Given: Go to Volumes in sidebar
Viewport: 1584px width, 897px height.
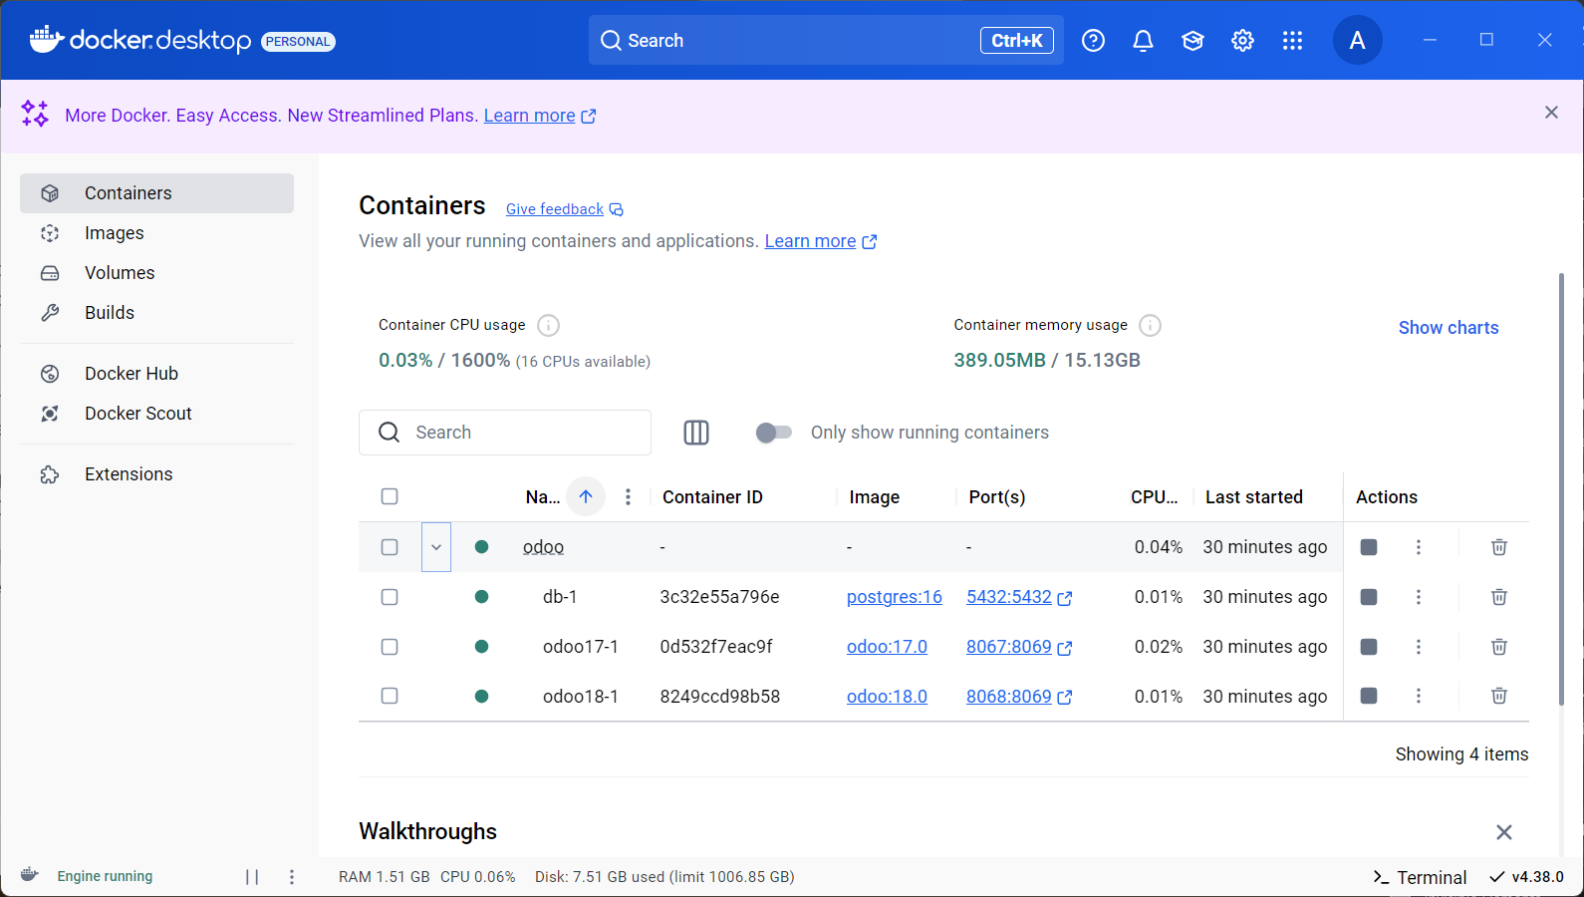Looking at the screenshot, I should pyautogui.click(x=156, y=273).
